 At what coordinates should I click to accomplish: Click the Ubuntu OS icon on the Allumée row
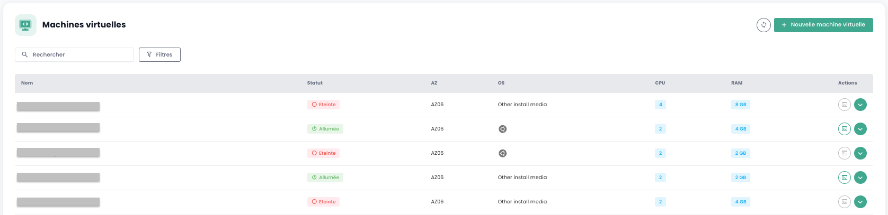(502, 129)
